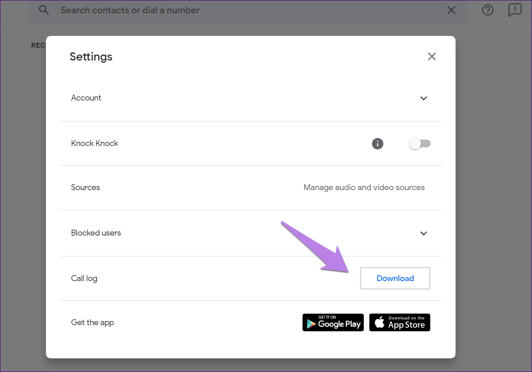Click the Account row label

[86, 98]
